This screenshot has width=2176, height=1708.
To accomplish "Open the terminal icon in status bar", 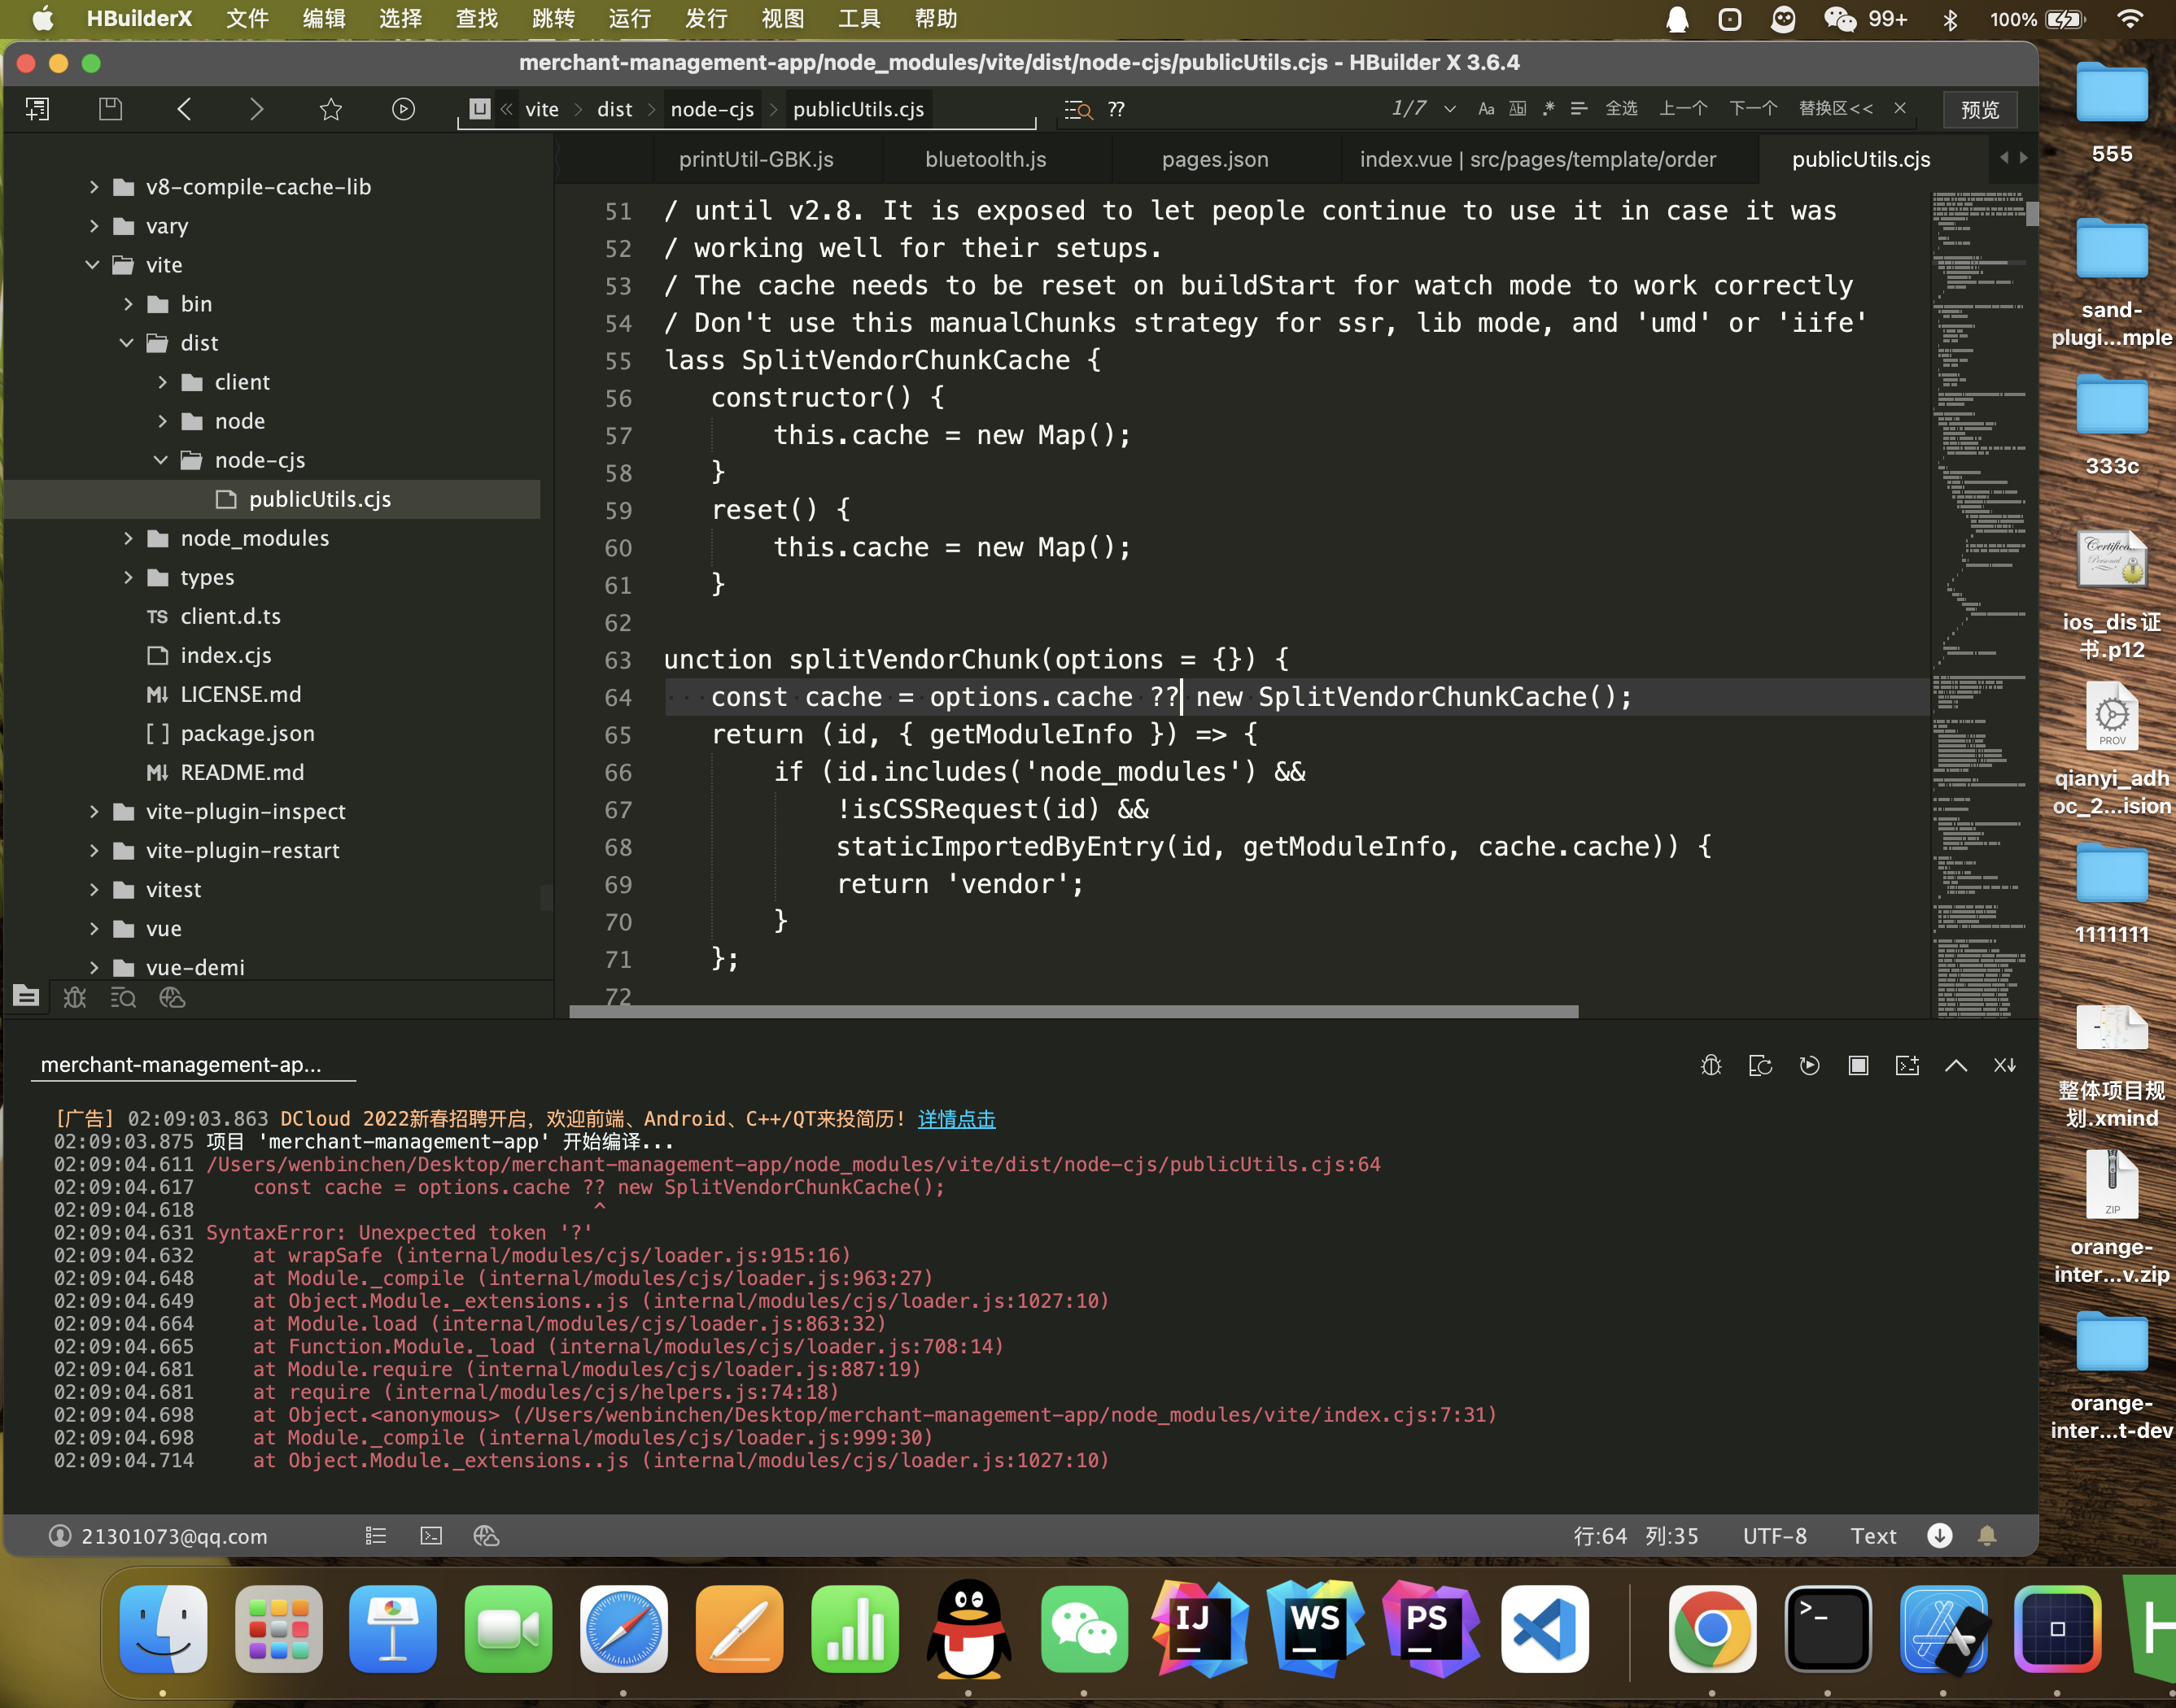I will [431, 1536].
